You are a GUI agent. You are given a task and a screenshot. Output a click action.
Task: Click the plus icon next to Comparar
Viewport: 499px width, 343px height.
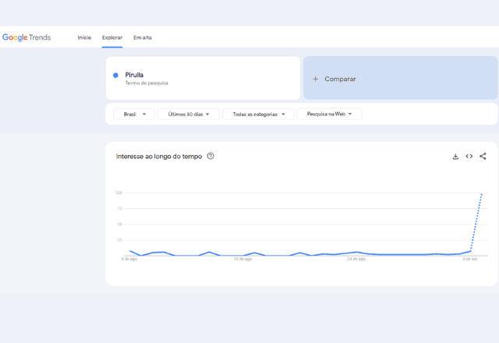[x=315, y=79]
